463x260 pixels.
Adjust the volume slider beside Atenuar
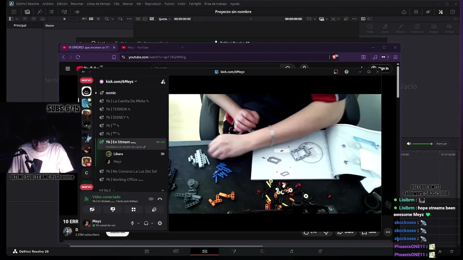[x=422, y=144]
